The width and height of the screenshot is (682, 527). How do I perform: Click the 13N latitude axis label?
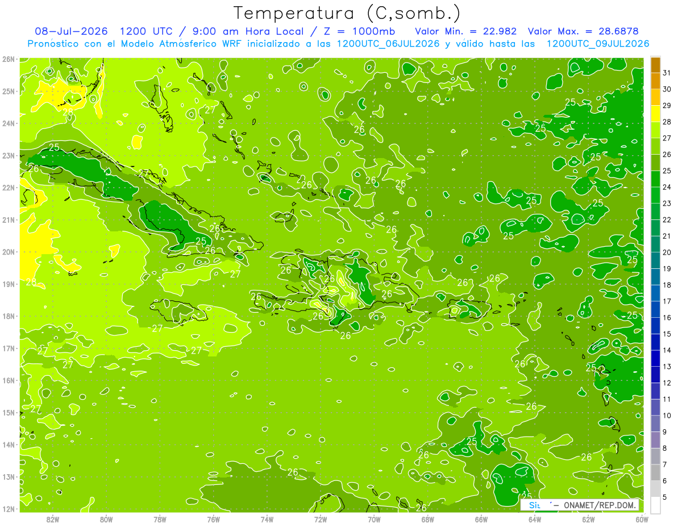click(x=9, y=477)
